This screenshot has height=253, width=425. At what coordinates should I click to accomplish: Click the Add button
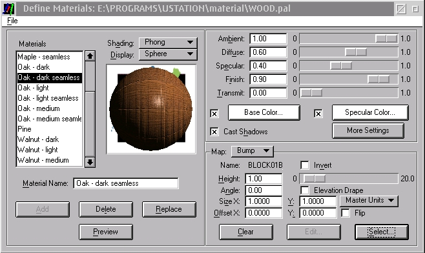(43, 209)
